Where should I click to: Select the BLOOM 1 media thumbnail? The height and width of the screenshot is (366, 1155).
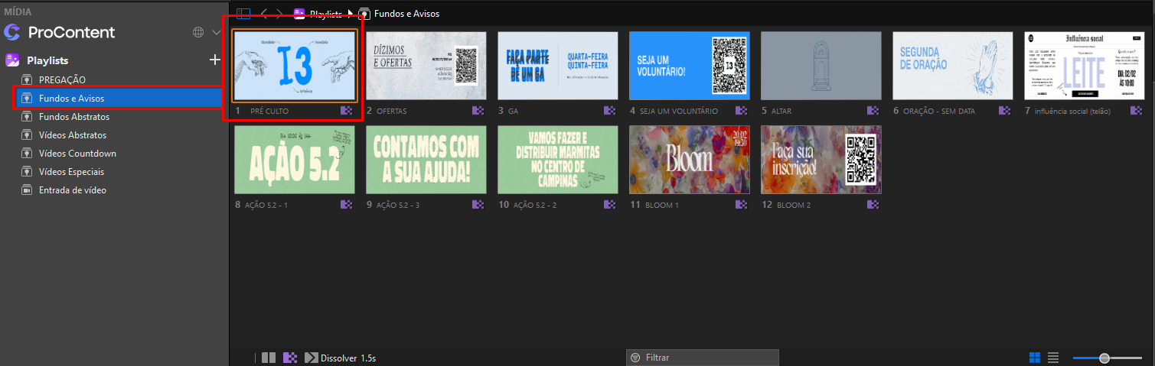click(x=690, y=160)
